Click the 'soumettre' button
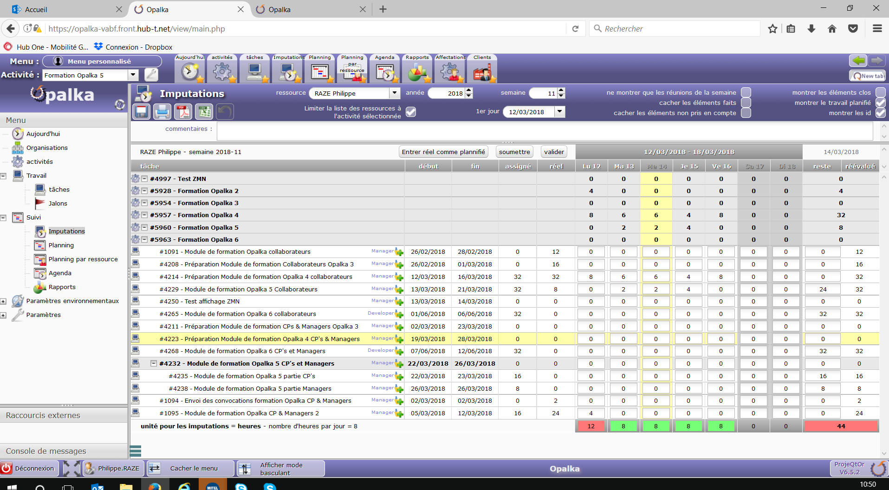889x490 pixels. coord(514,152)
